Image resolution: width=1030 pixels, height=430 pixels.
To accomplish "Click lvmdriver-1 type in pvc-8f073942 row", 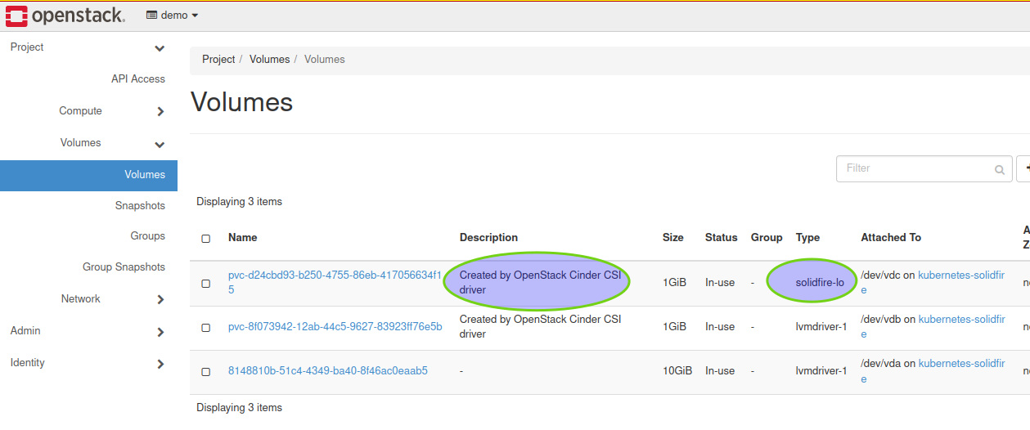I will point(821,327).
